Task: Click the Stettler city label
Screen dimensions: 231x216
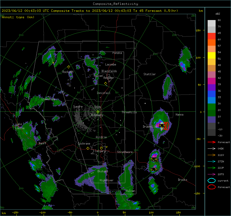Action: (150, 74)
